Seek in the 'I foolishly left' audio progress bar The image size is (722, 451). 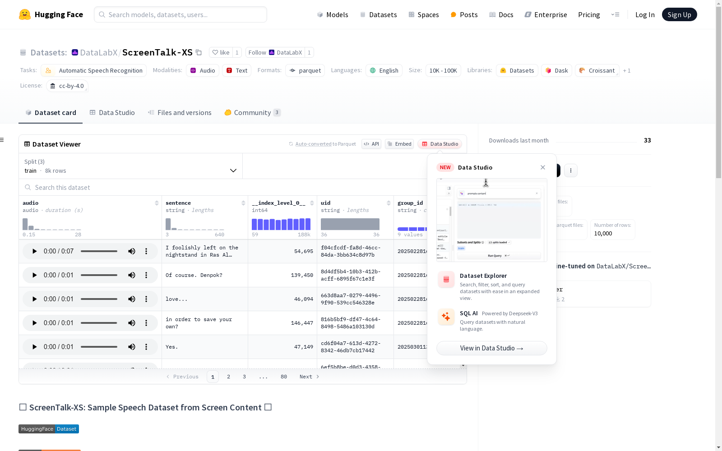[x=99, y=251]
